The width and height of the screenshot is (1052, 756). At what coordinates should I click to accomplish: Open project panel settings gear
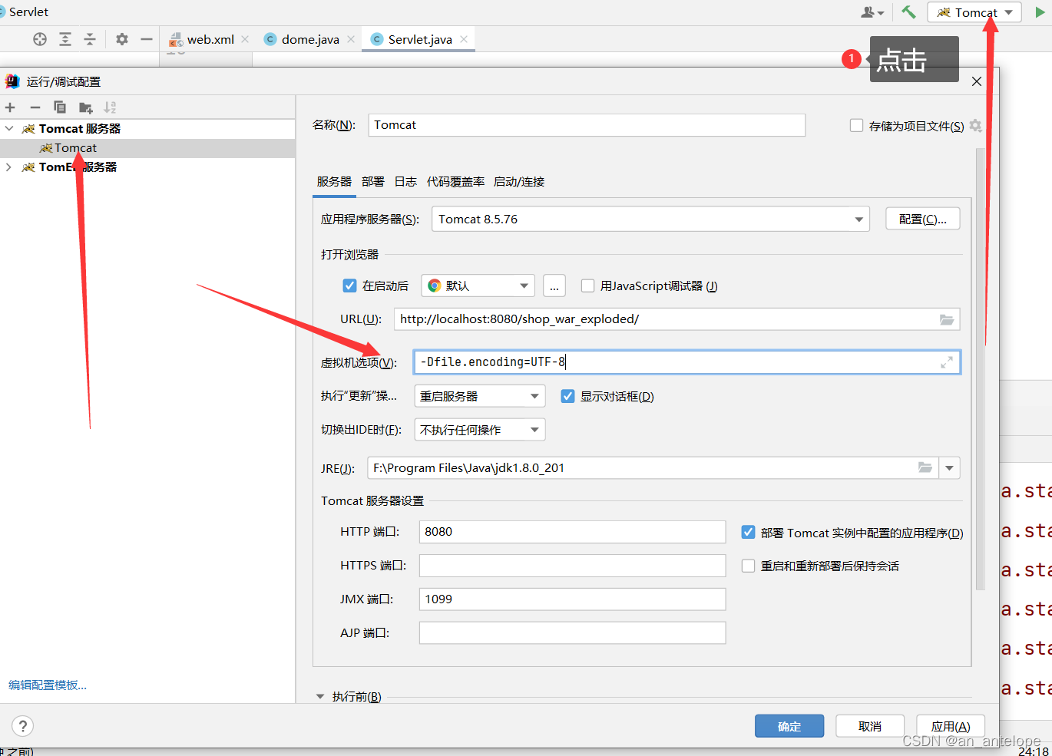pos(122,39)
